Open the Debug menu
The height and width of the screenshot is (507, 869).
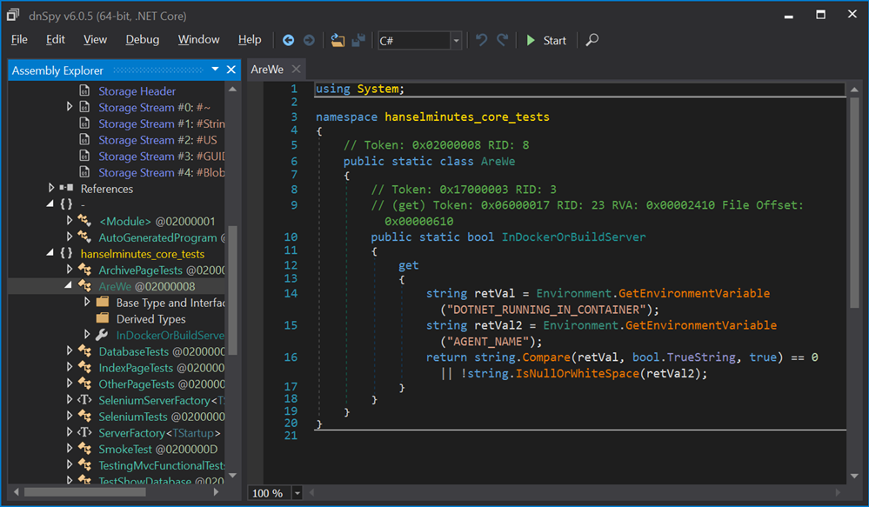coord(142,39)
